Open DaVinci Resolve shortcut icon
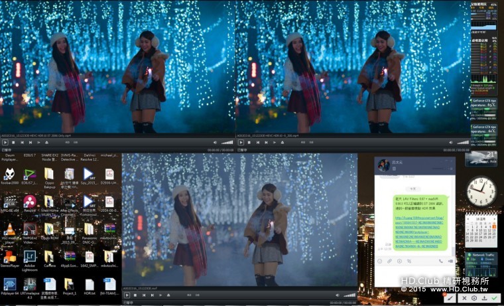 click(30, 203)
